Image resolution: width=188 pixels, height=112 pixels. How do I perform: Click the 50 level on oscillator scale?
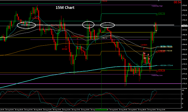(x=183, y=99)
